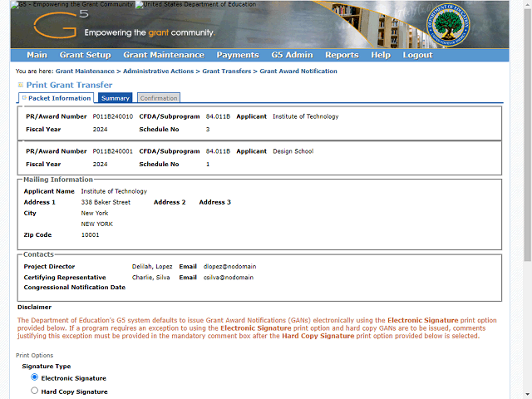Open the Main menu
Image resolution: width=532 pixels, height=399 pixels.
pyautogui.click(x=37, y=55)
